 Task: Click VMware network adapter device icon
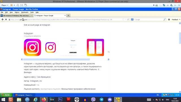(x=164, y=5)
